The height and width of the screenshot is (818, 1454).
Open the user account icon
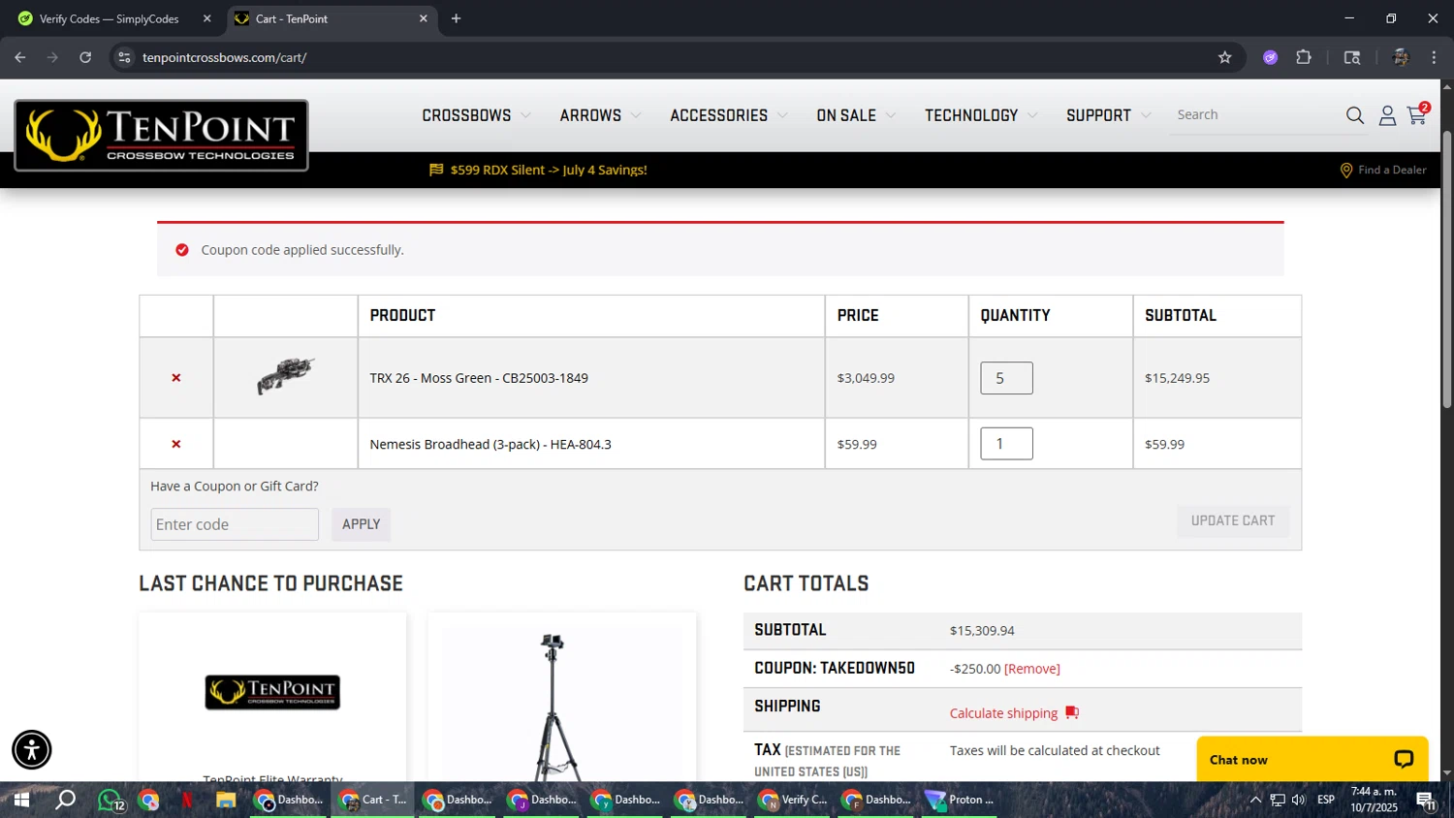[1387, 115]
